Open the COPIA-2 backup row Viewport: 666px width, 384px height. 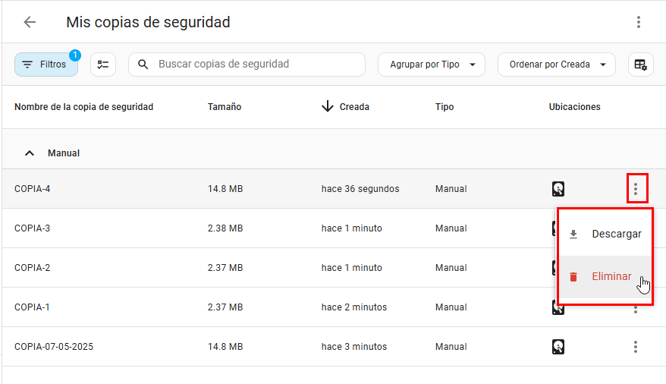33,268
